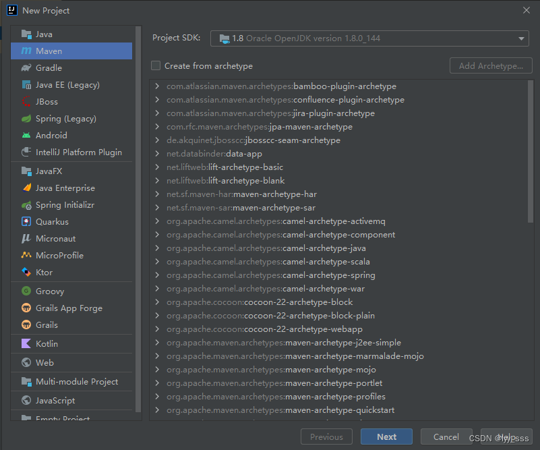Click the IntelliJ IDEA logo in title bar
The height and width of the screenshot is (450, 540).
[x=12, y=10]
